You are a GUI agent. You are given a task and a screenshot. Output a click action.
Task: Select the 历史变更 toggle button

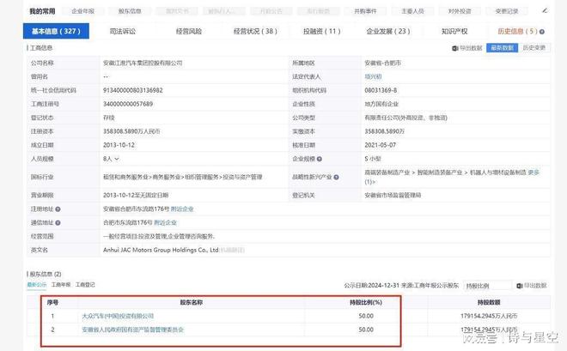click(534, 48)
